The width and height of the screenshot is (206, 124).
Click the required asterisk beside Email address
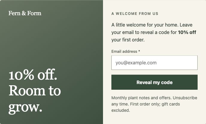(139, 51)
